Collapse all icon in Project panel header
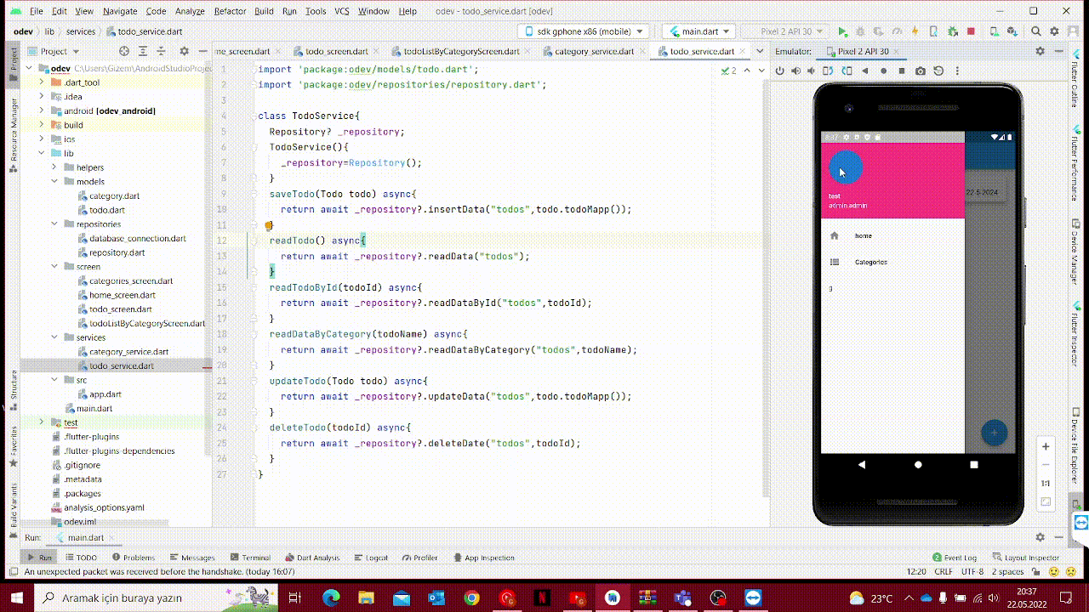 point(162,52)
